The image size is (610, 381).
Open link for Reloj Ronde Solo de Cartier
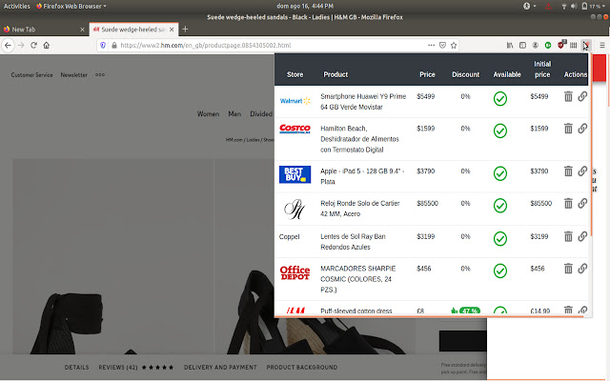click(582, 203)
